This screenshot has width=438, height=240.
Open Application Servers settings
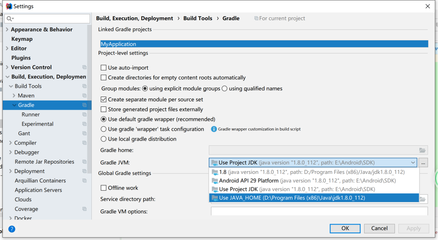tap(38, 190)
